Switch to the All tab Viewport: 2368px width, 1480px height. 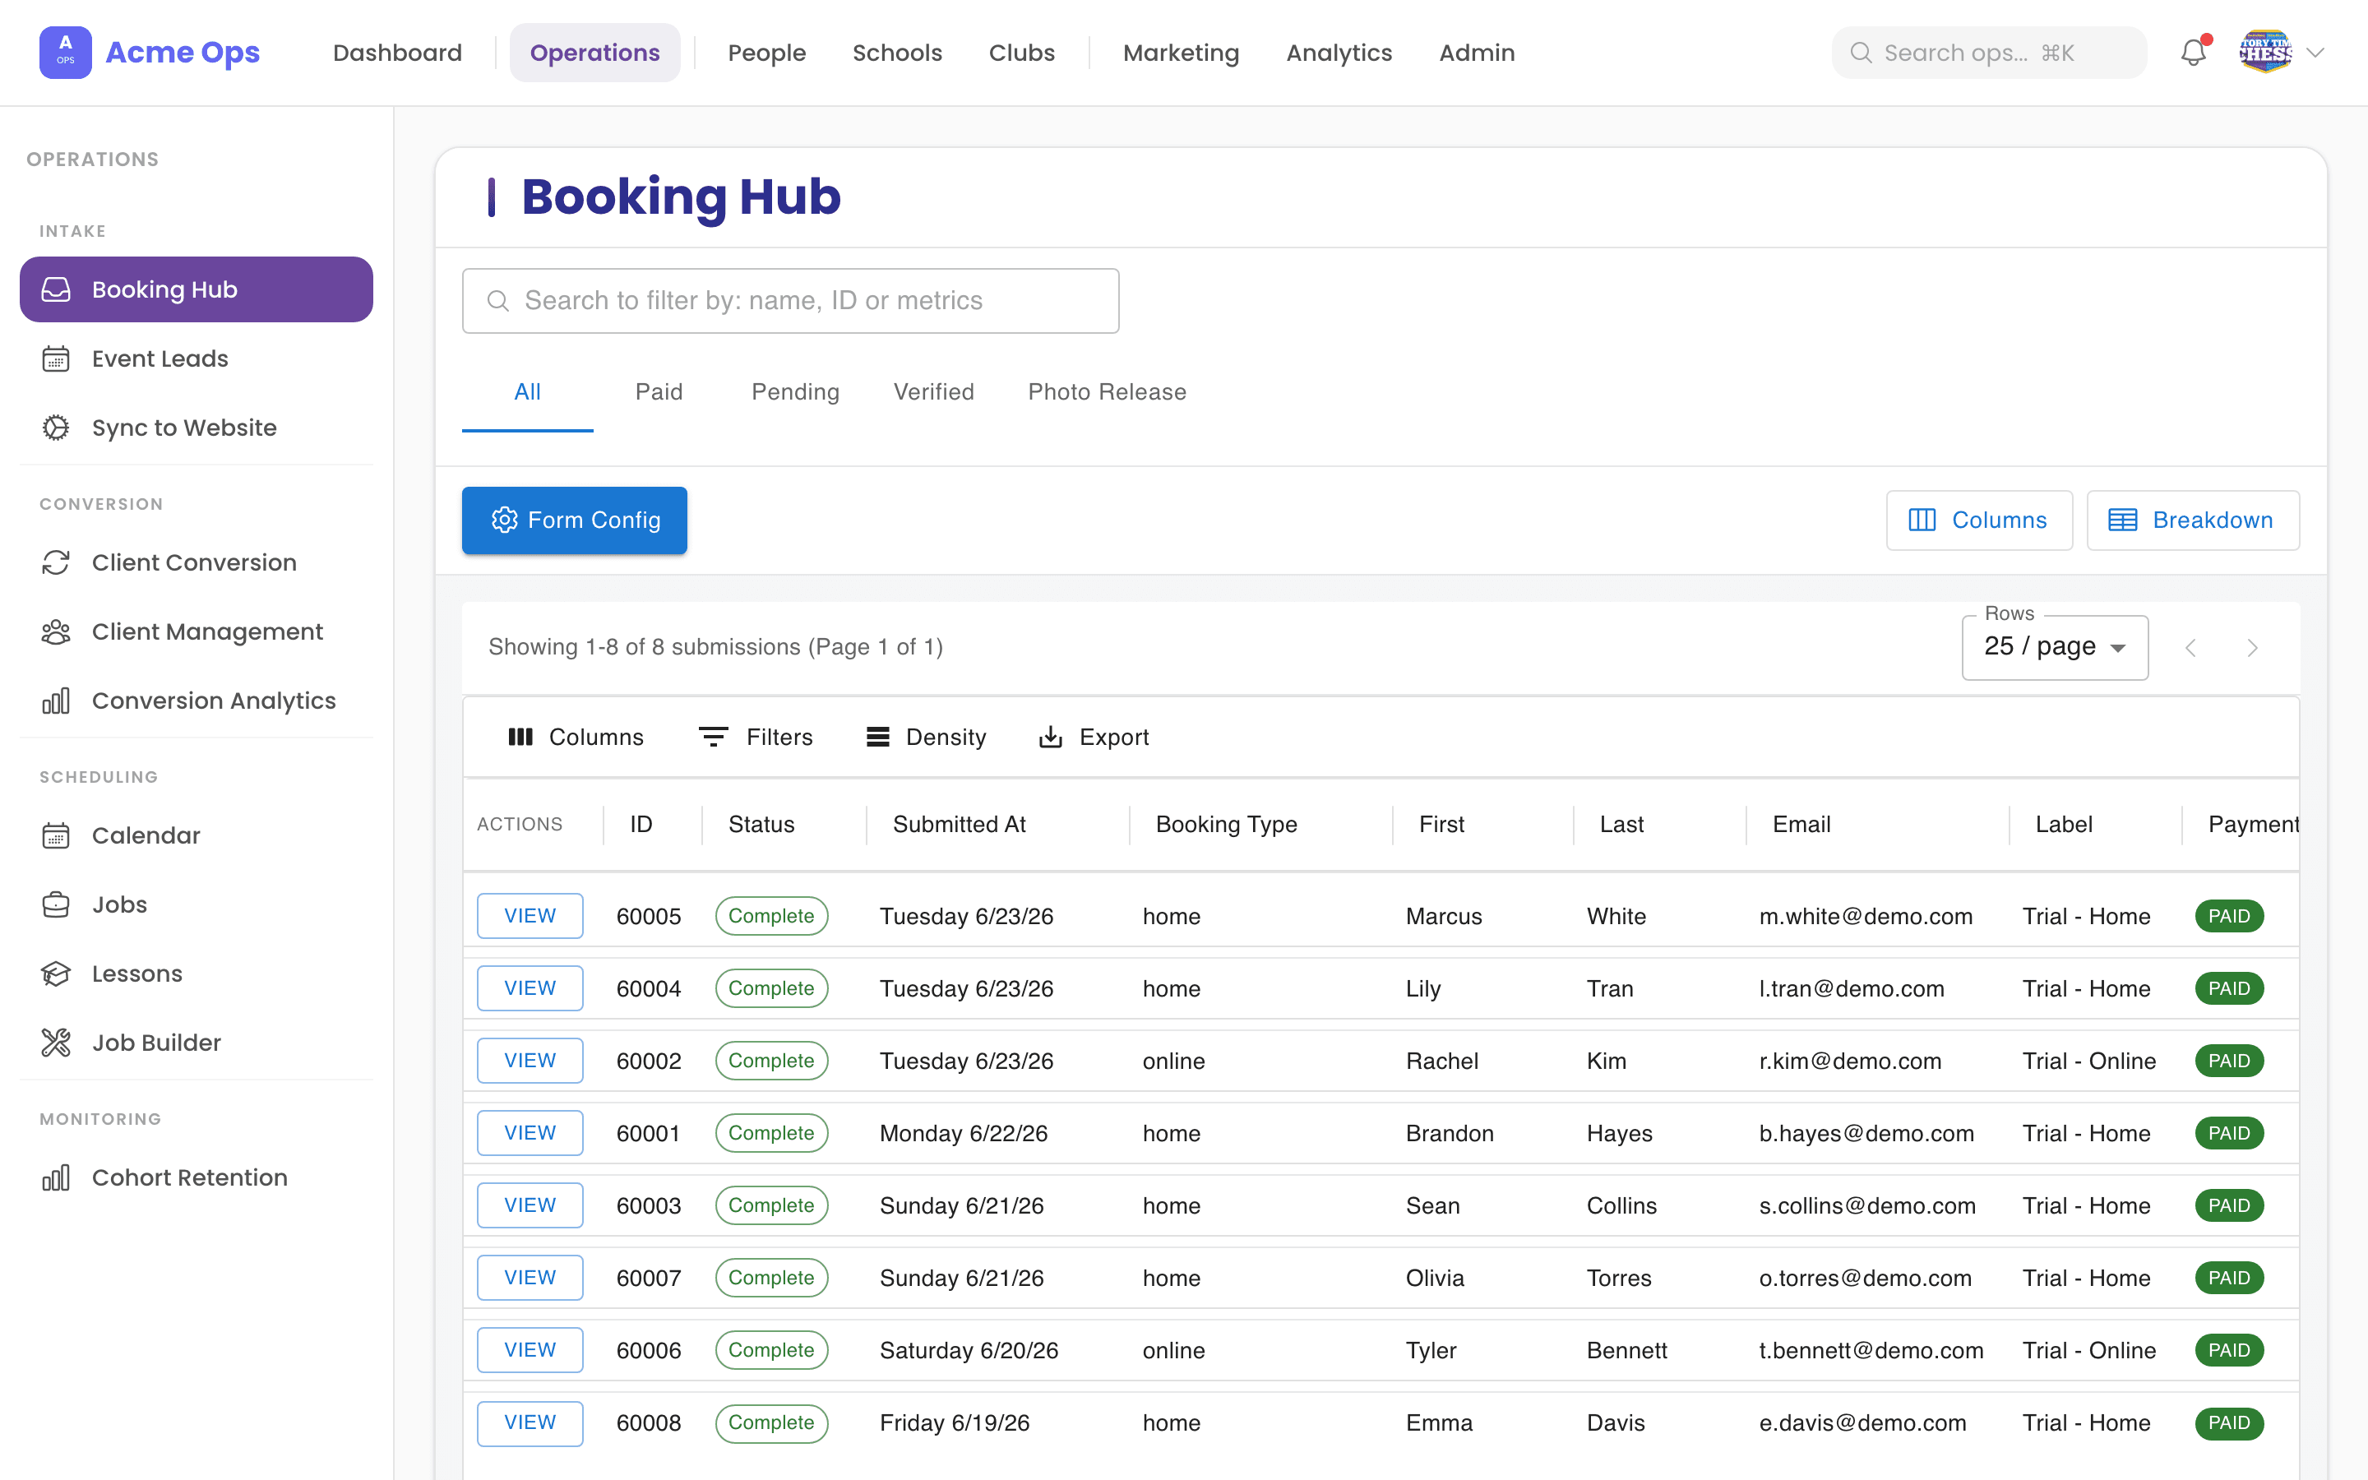point(527,392)
